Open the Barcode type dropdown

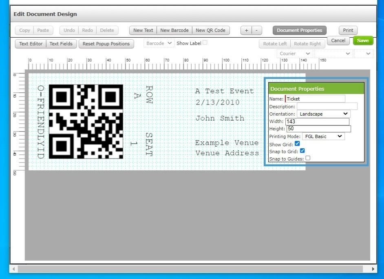[159, 43]
